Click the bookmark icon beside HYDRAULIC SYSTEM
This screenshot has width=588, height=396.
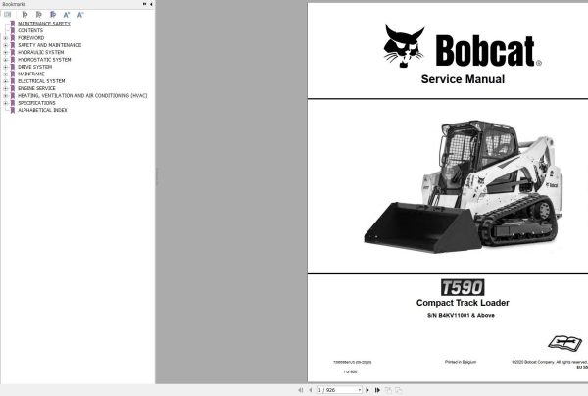point(13,52)
